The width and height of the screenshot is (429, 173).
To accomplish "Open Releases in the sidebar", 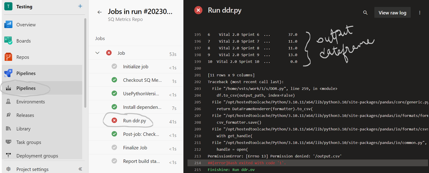I will click(25, 115).
